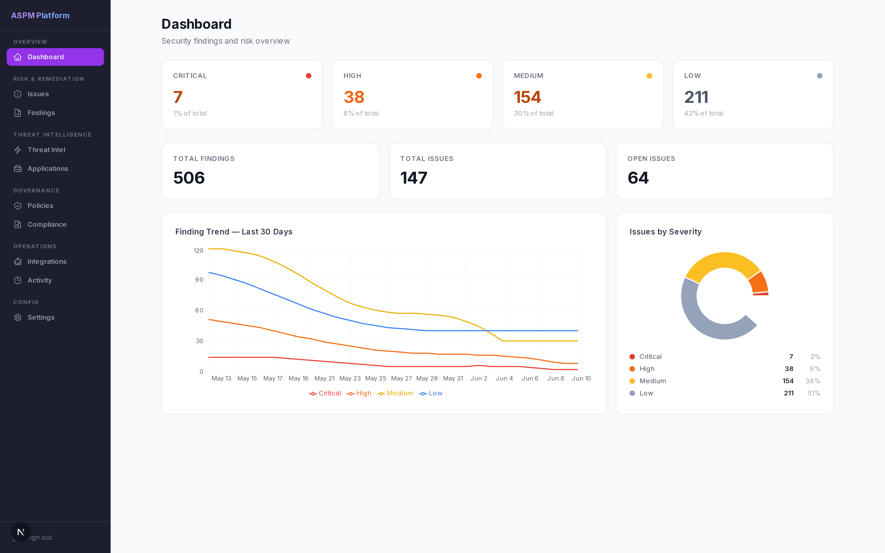The height and width of the screenshot is (553, 885).
Task: Click the Medium row in severity list
Action: pos(725,381)
